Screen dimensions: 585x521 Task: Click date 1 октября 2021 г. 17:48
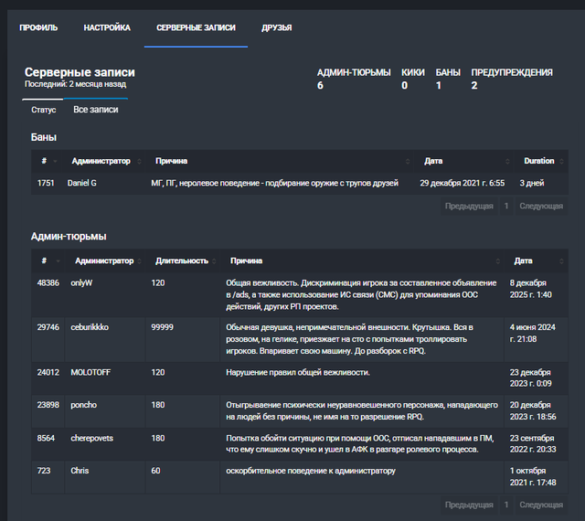pyautogui.click(x=533, y=476)
